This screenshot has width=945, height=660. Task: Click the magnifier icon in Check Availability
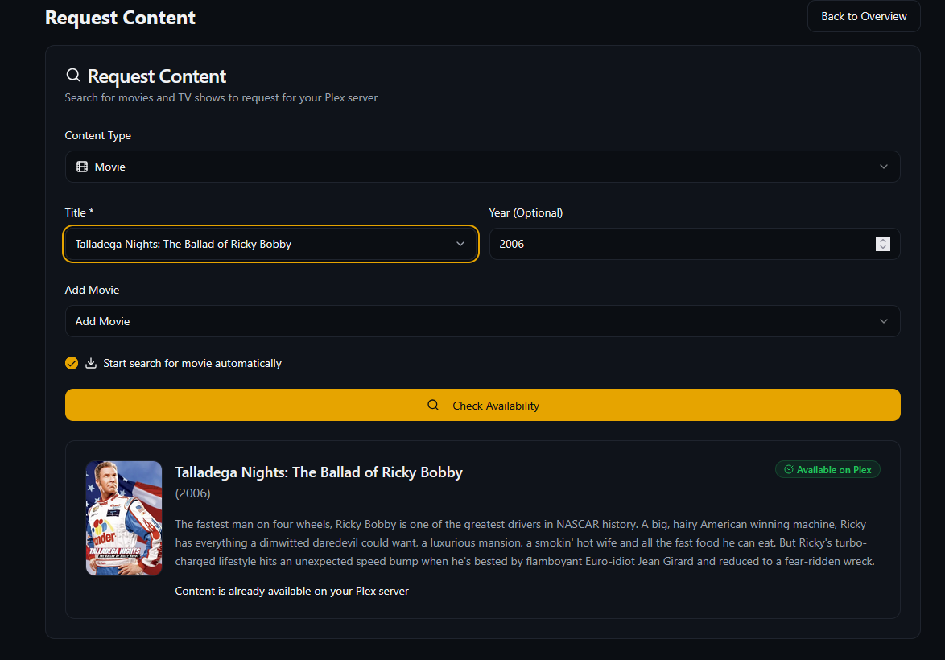[433, 405]
